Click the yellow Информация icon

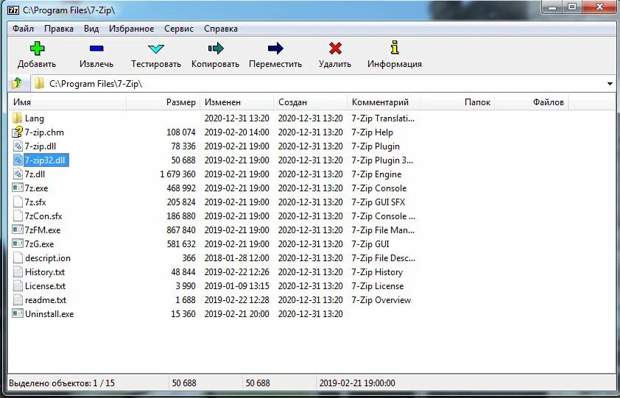[394, 47]
